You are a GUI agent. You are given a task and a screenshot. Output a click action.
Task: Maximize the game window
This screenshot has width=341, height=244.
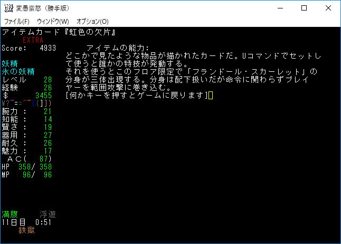(304, 8)
